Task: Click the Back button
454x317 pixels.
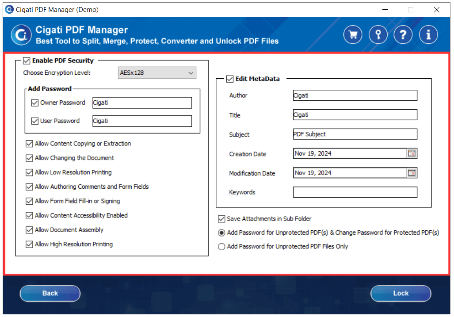Action: [50, 294]
